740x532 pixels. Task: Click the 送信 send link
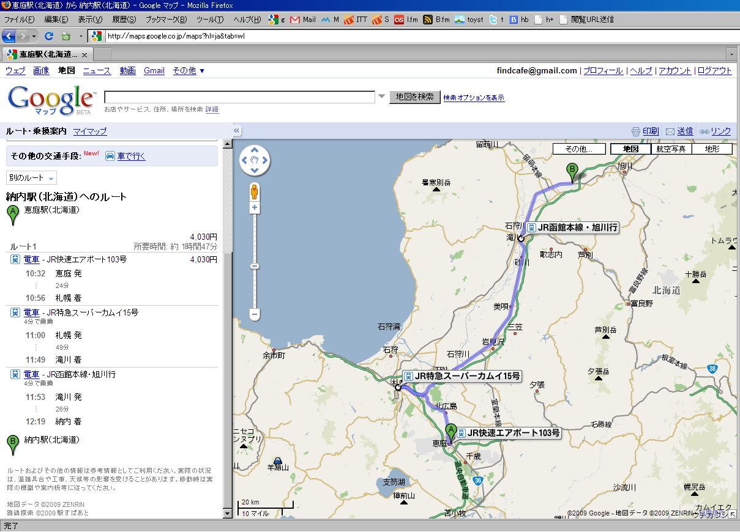click(x=679, y=131)
